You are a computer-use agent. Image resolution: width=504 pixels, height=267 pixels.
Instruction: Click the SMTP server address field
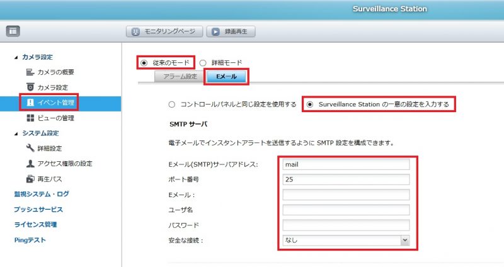tap(346, 164)
